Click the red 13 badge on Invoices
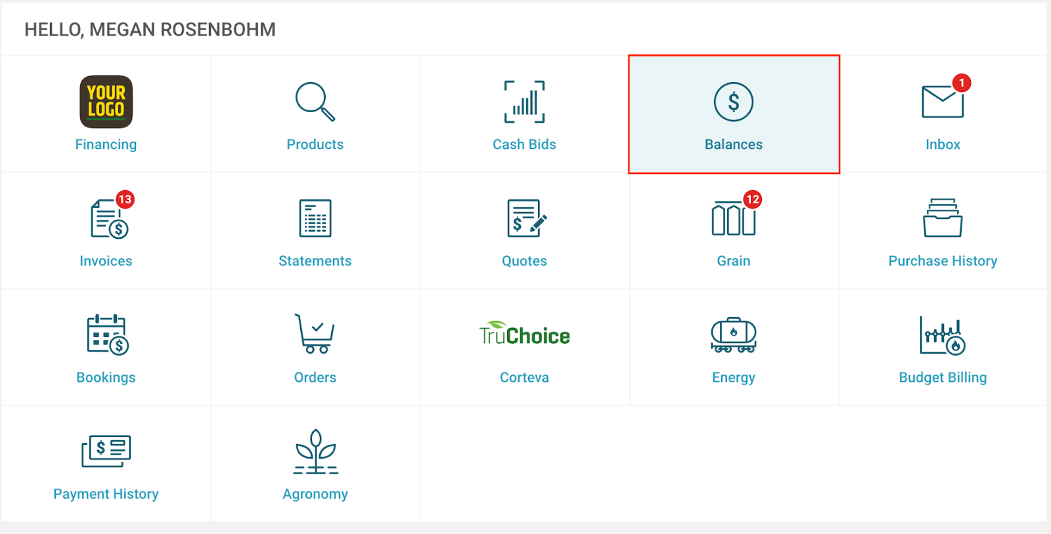The image size is (1051, 534). 125,199
